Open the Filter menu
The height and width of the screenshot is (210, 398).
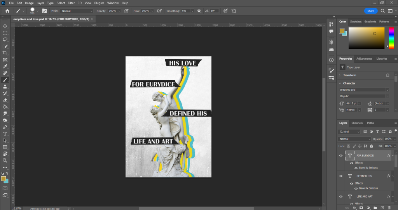[x=71, y=3]
